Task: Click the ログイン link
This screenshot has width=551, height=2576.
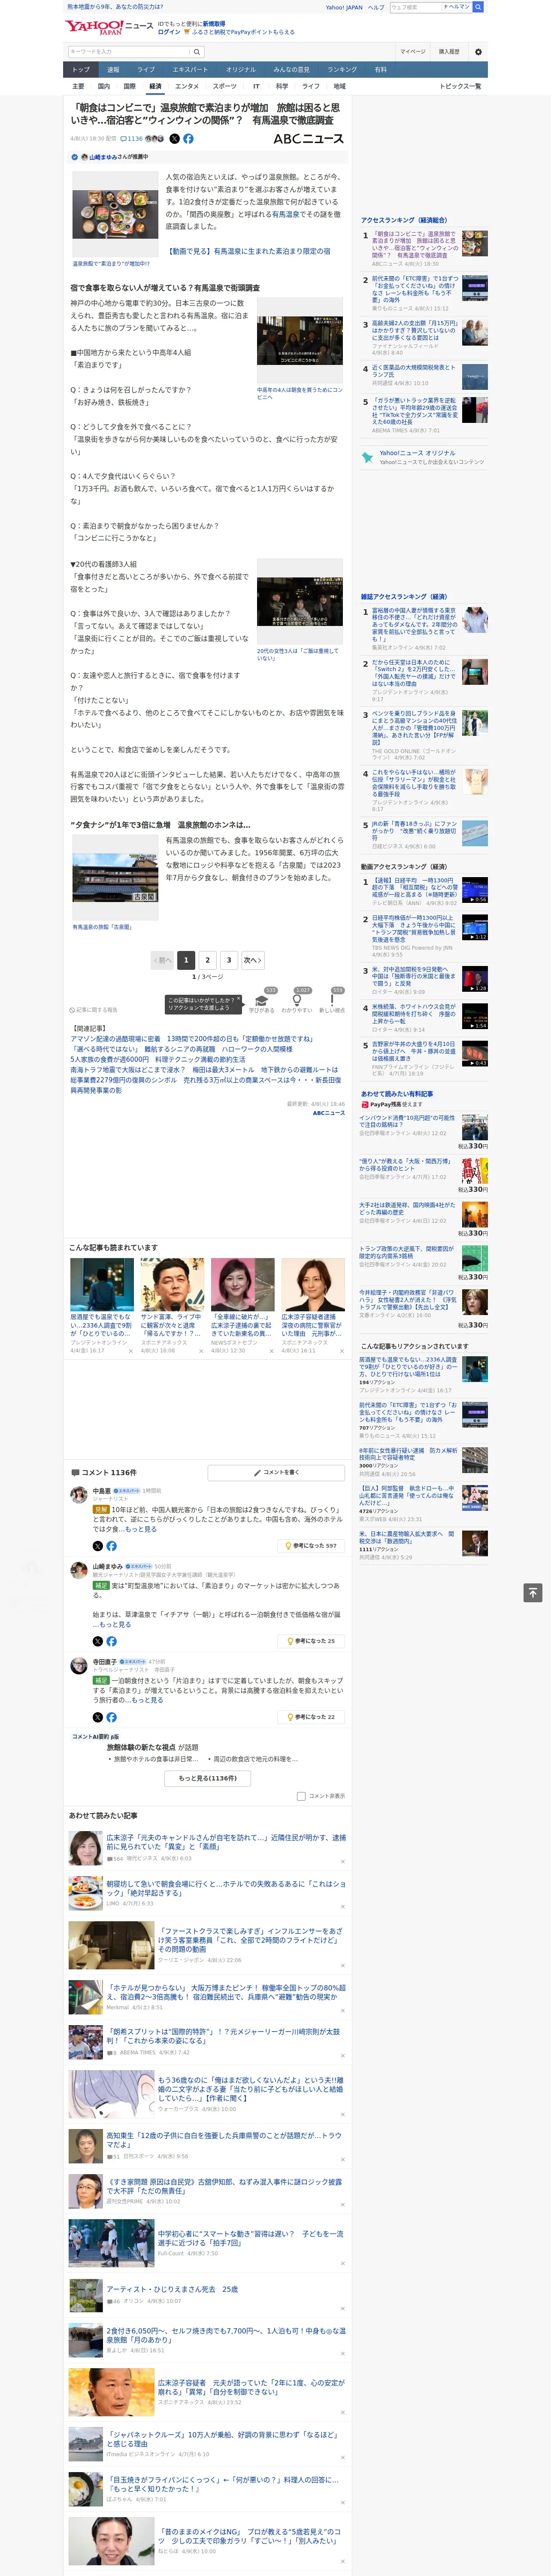Action: coord(169,32)
